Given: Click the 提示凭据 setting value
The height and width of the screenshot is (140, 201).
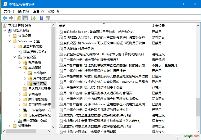Looking at the screenshot, I should 158,60.
